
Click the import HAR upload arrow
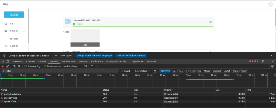pyautogui.click(x=92, y=66)
